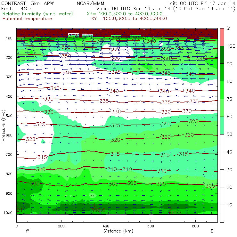This screenshot has width=237, height=237.
Task: Click the 200 hPa pressure tick label
Action: (x=9, y=57)
